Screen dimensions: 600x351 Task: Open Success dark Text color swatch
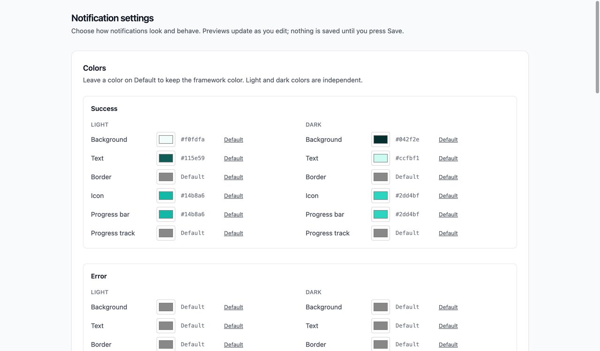(x=381, y=158)
